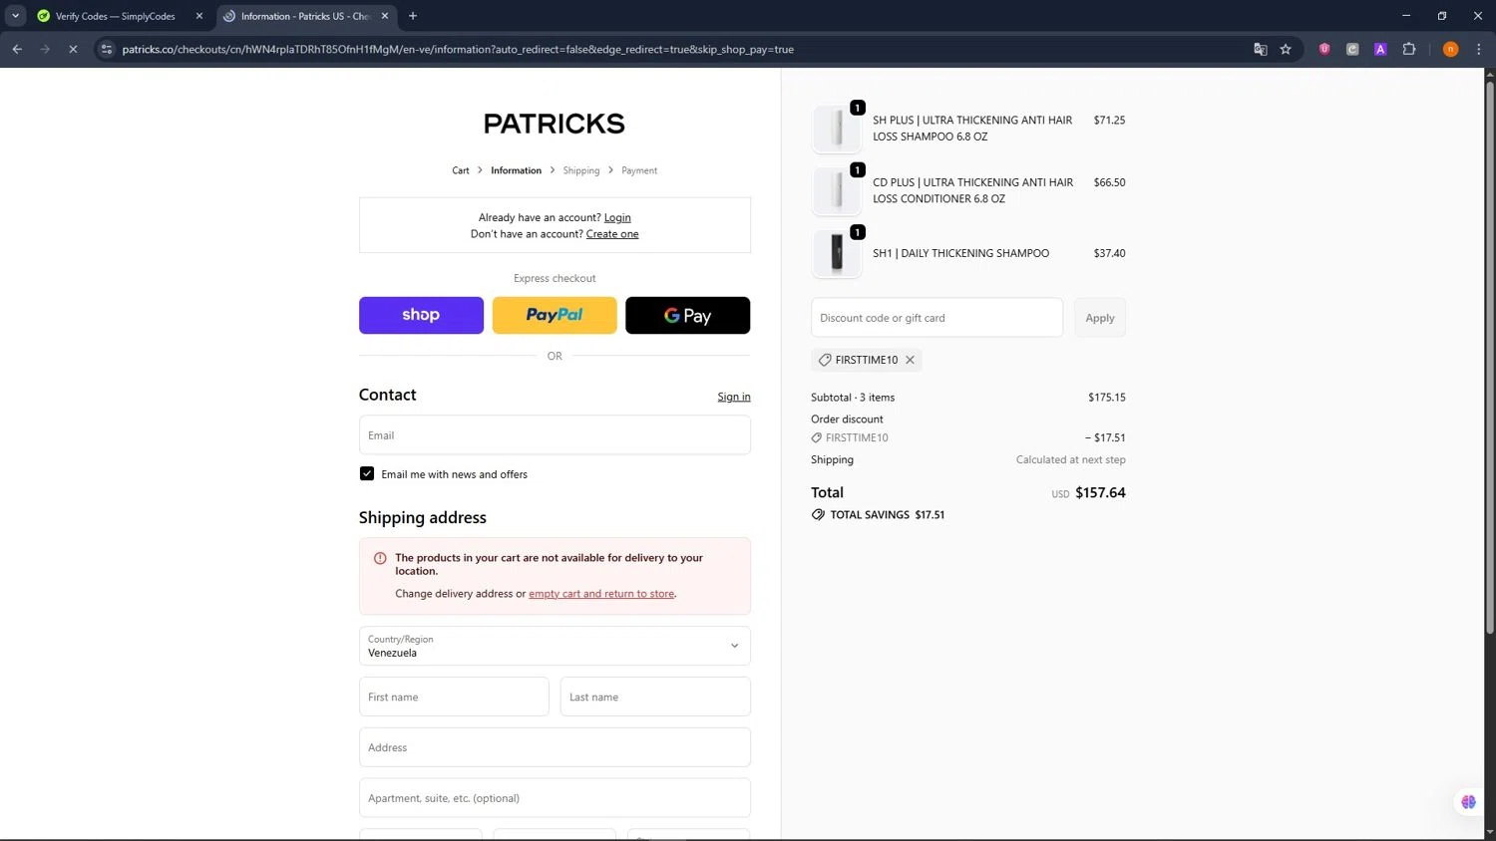
Task: Minimize the browser window
Action: [1406, 16]
